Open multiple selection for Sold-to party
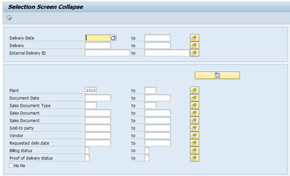Viewport: 290px width, 176px height. coord(195,128)
